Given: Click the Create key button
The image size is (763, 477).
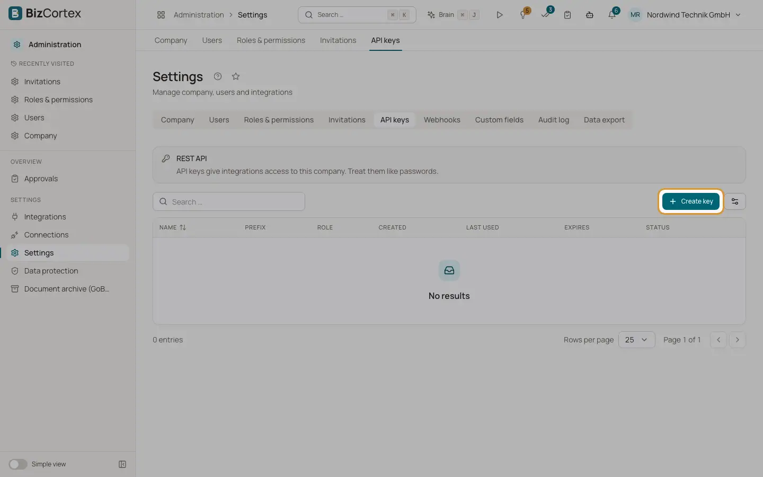Looking at the screenshot, I should (x=691, y=201).
